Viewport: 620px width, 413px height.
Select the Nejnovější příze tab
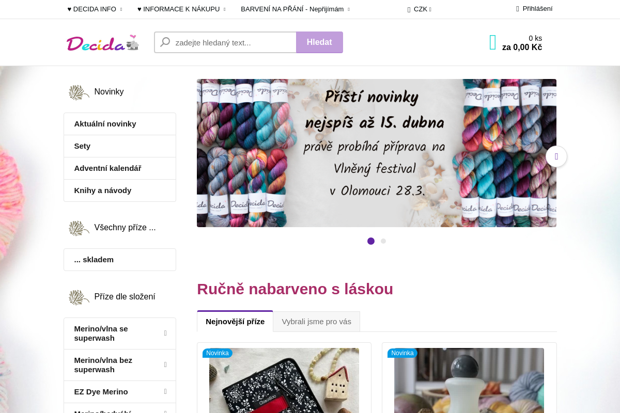point(235,321)
